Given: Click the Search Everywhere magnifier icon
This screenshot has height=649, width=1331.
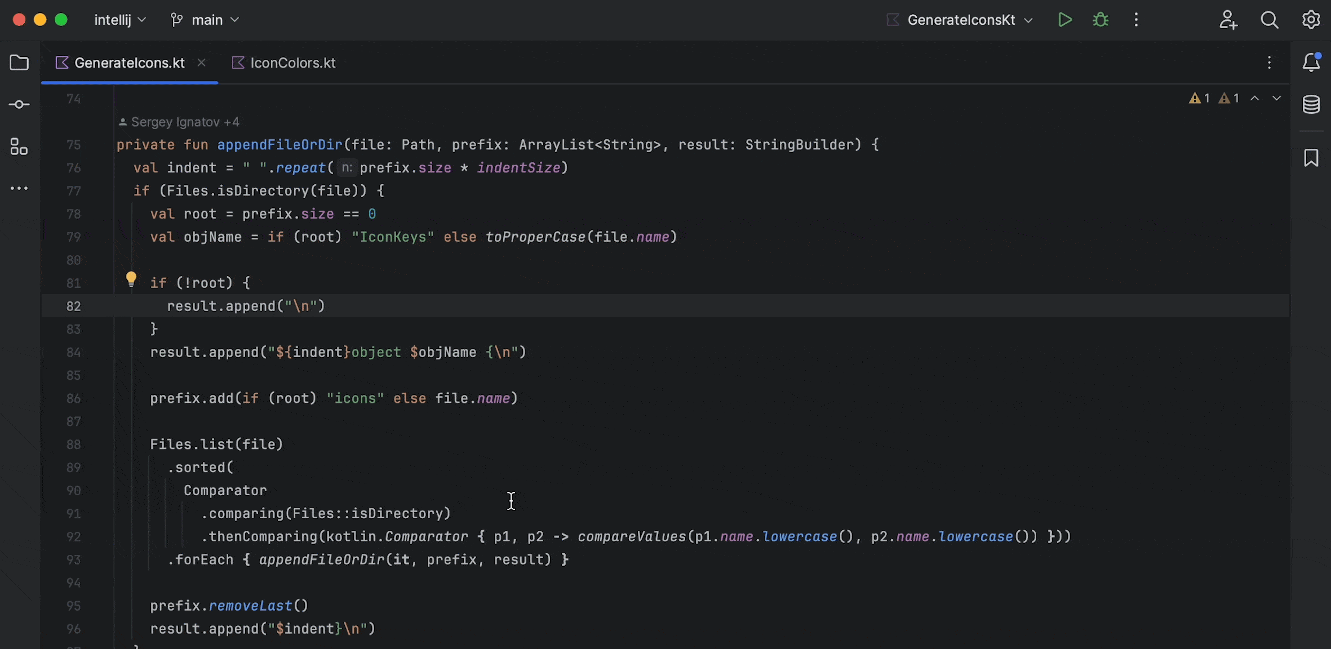Looking at the screenshot, I should (1270, 20).
